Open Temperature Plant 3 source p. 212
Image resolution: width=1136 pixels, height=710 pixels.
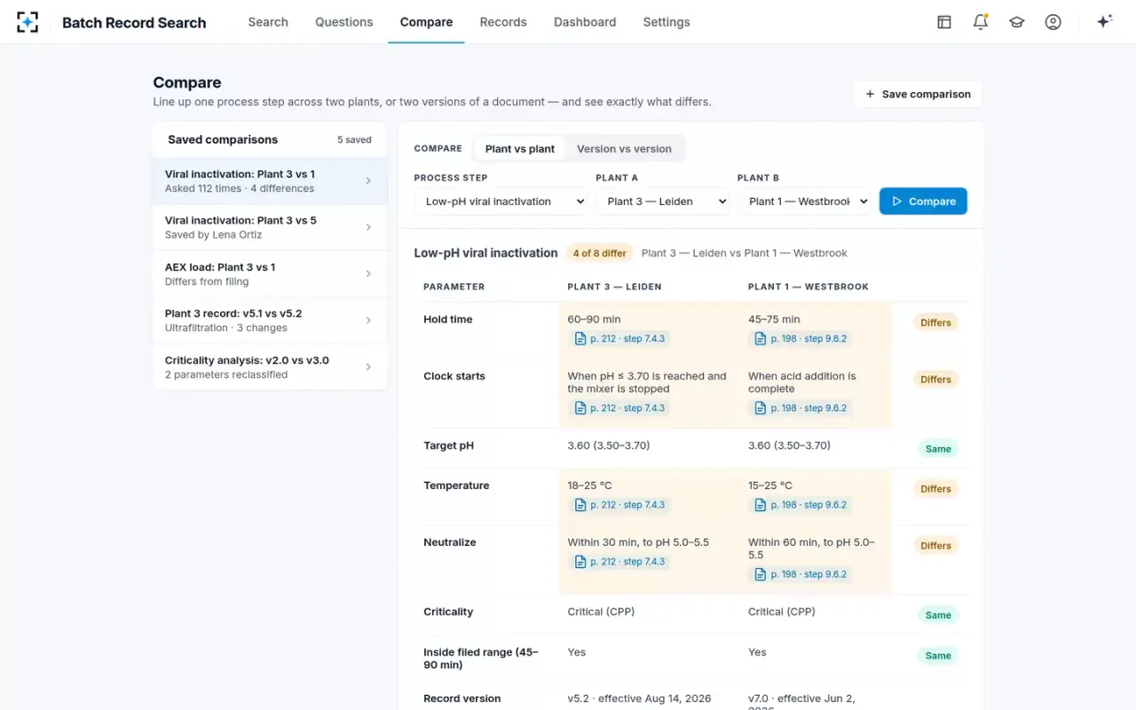(x=619, y=505)
